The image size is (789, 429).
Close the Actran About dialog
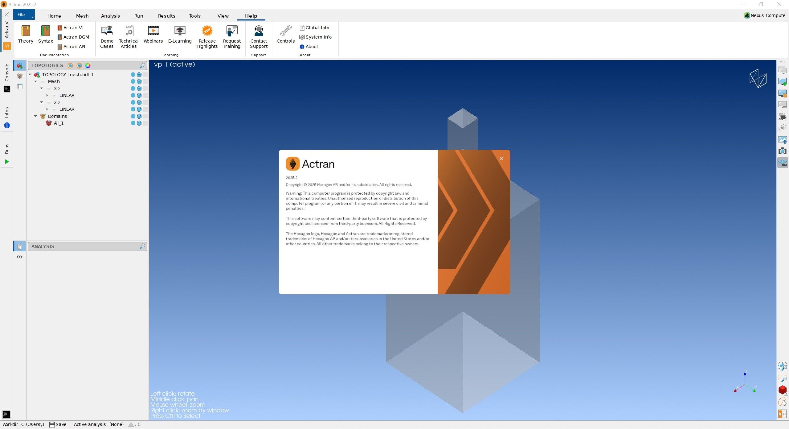click(x=501, y=159)
